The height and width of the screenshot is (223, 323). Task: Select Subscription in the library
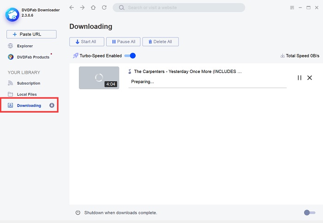point(29,83)
